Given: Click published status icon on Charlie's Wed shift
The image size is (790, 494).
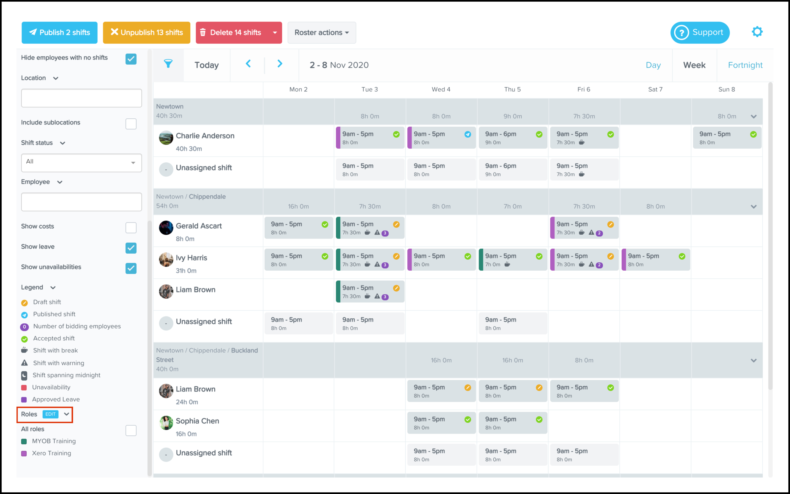Looking at the screenshot, I should pyautogui.click(x=468, y=134).
